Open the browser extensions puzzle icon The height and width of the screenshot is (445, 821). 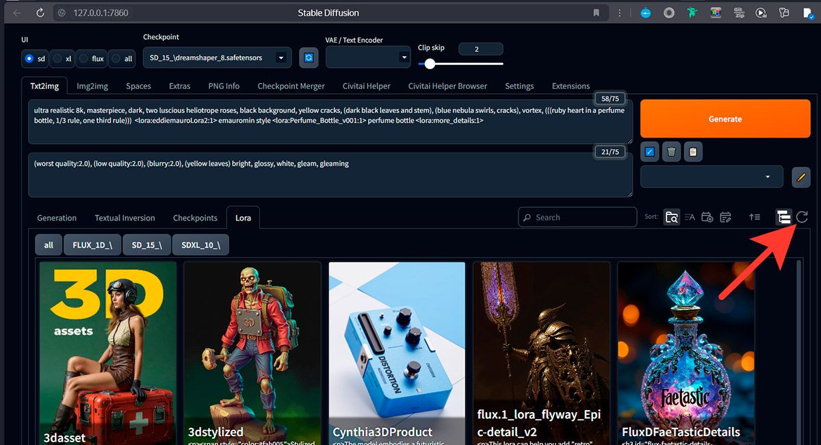point(784,13)
